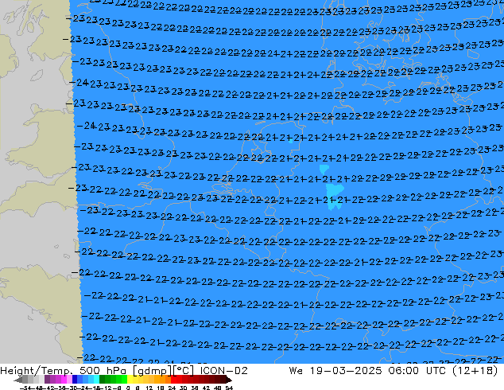Click the red segment near 24 on the scale

pos(173,379)
